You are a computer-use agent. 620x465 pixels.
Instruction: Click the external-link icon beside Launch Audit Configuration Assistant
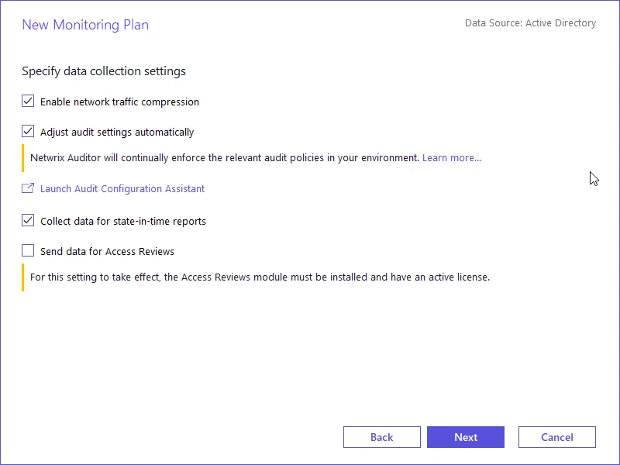point(28,188)
